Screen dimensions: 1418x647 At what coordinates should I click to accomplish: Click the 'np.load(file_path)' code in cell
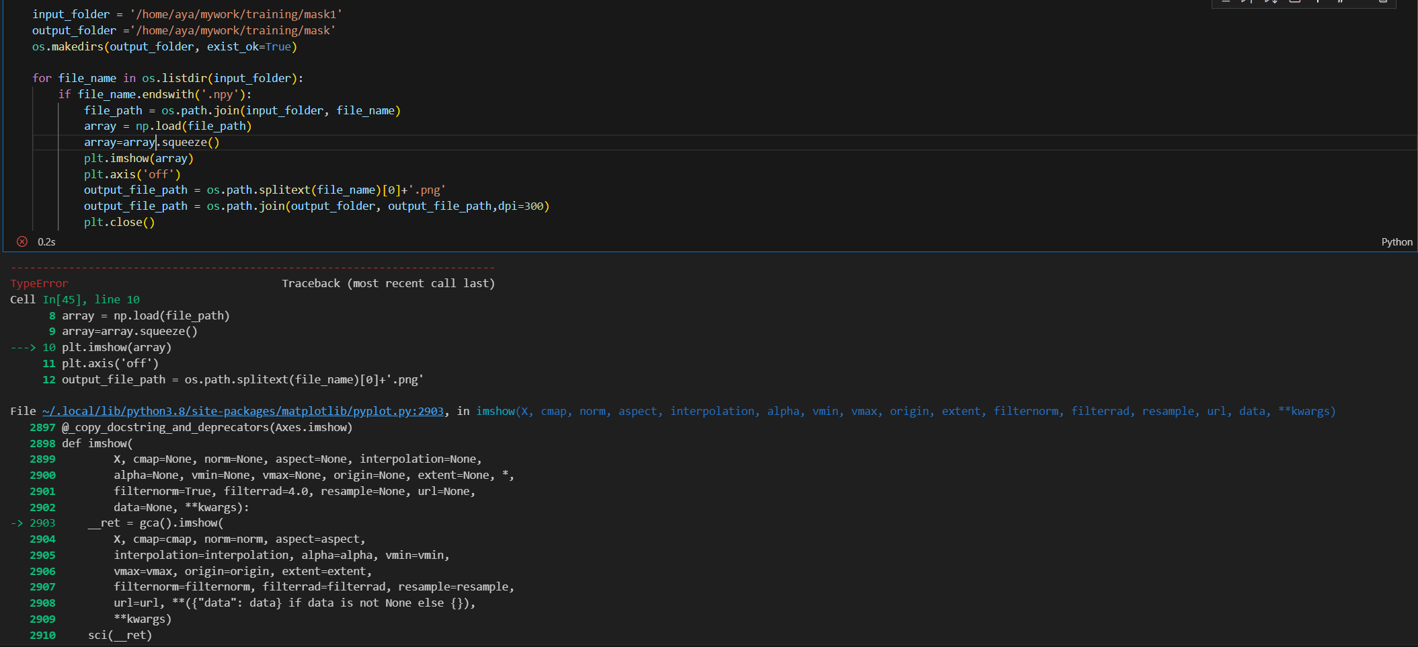[194, 126]
